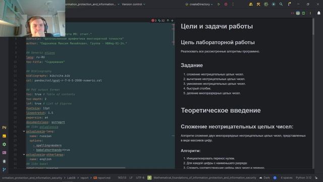
Task: Place cursor on the 'bibliography: bib/cite.bib' line
Action: click(48, 76)
